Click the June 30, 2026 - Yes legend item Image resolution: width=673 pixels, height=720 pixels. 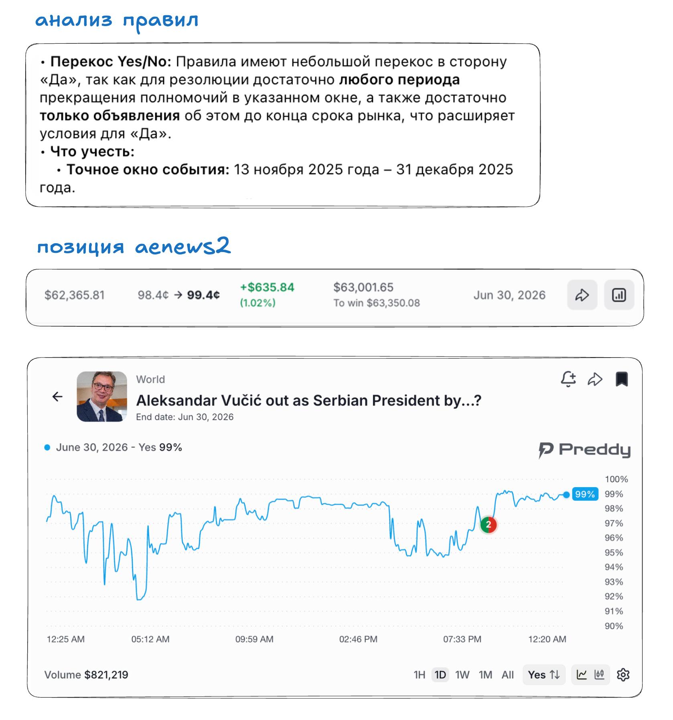tap(114, 447)
